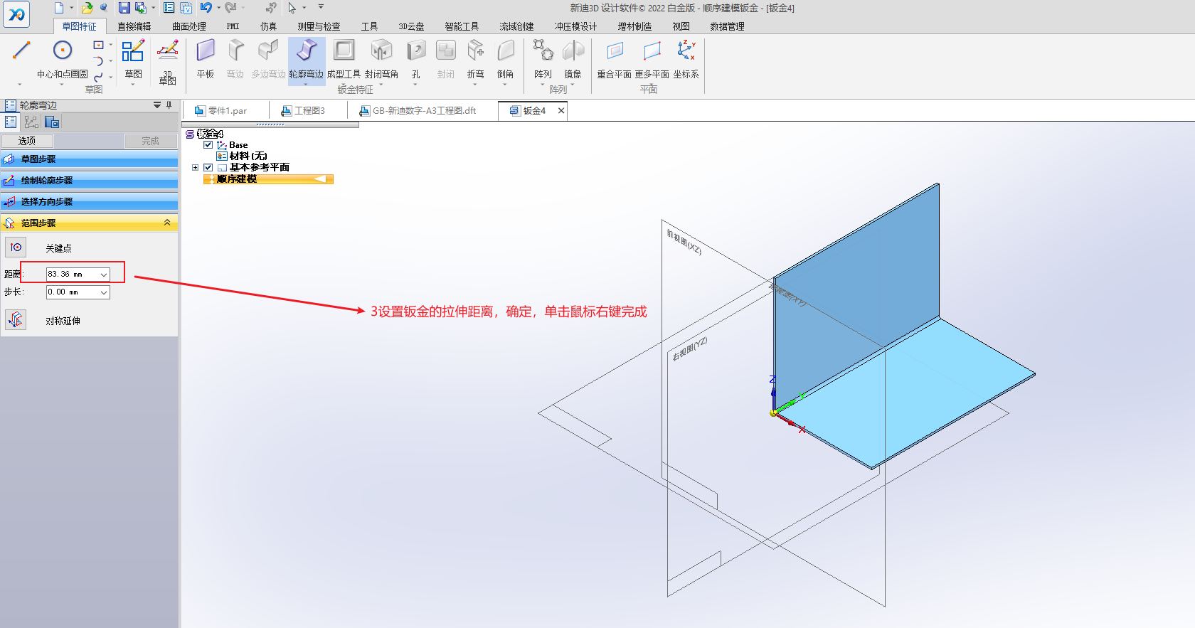Click the 封闭弯角 close corner tool

pyautogui.click(x=381, y=58)
